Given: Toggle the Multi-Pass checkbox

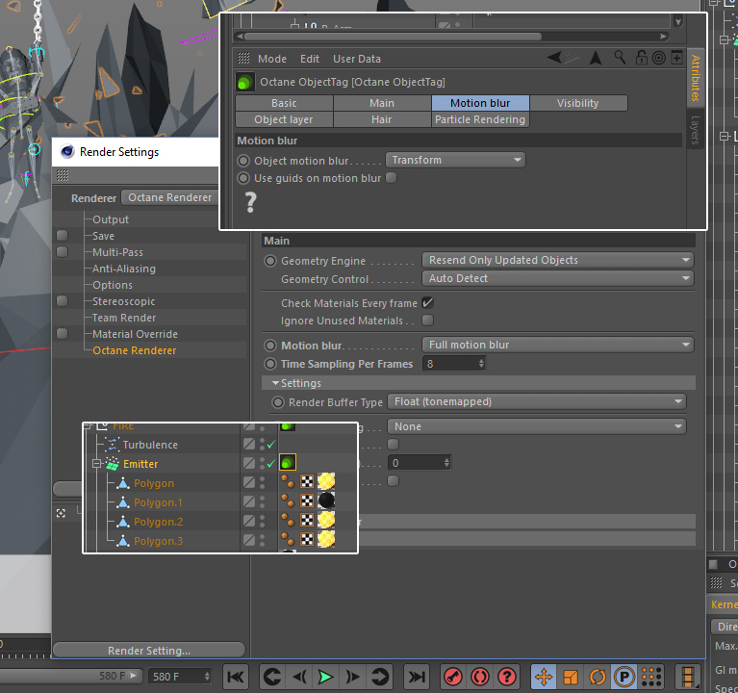Looking at the screenshot, I should 62,252.
